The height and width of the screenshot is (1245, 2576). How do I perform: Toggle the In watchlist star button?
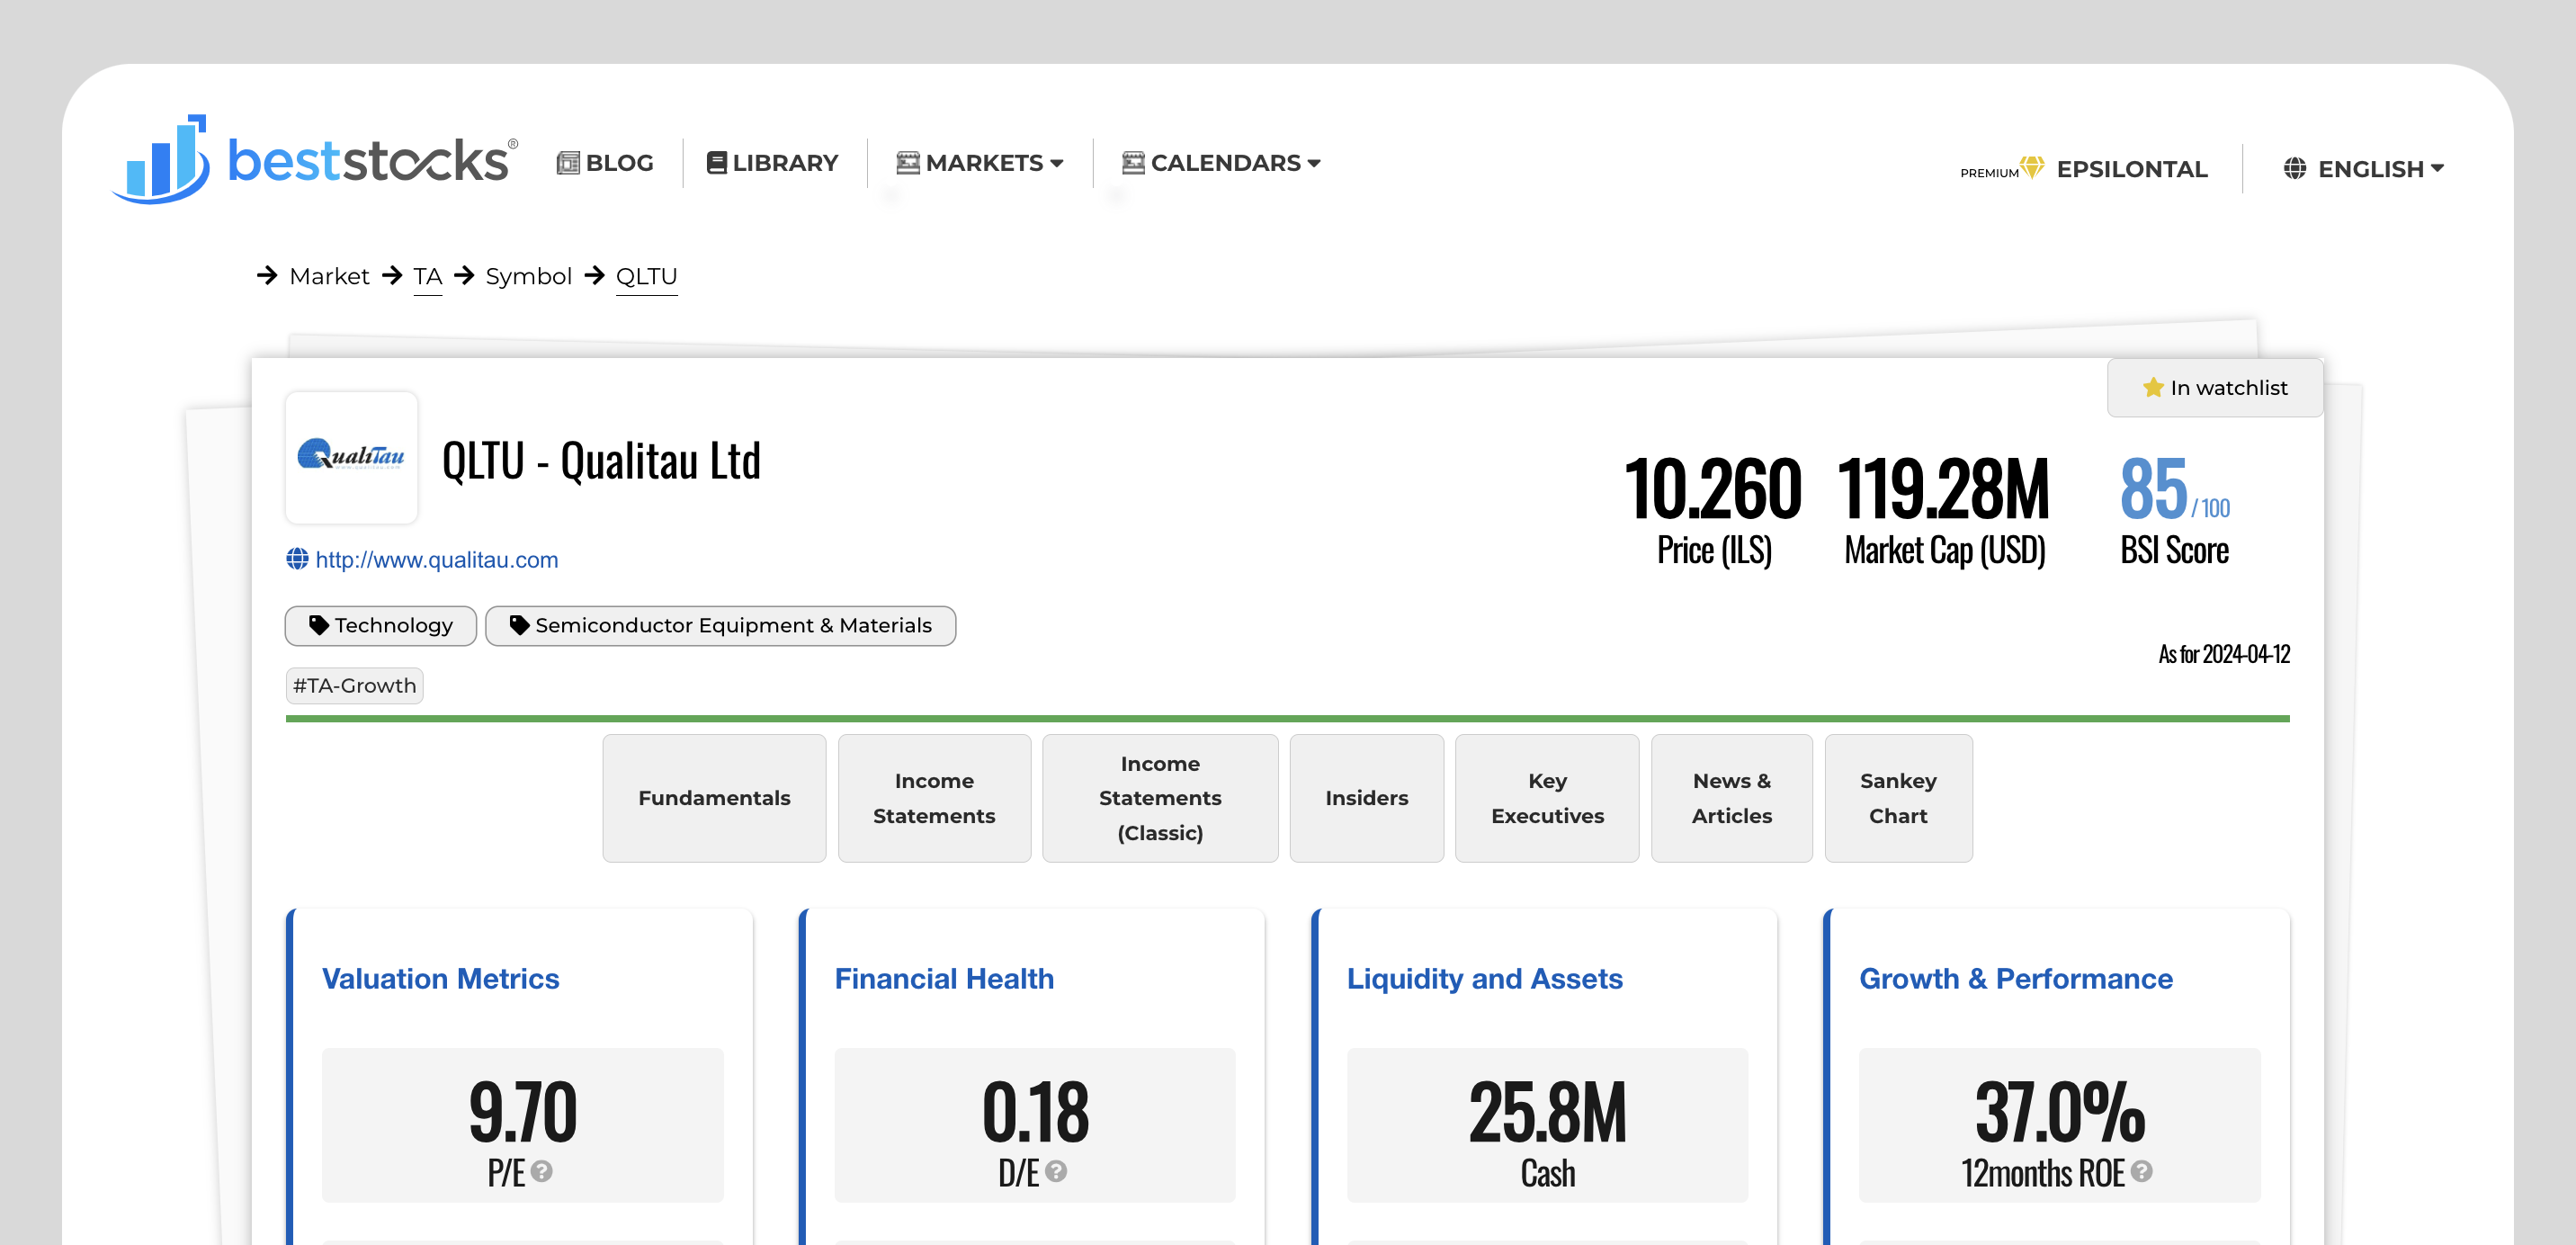[2214, 388]
